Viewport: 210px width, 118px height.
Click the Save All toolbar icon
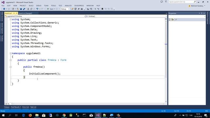24,9
